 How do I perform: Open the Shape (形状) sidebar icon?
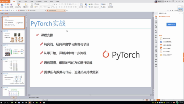pos(156,31)
